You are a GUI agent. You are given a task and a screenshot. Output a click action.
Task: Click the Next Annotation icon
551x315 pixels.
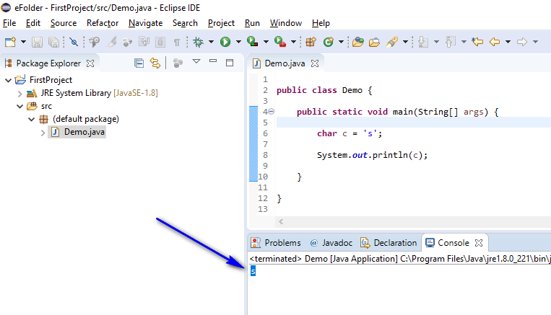pyautogui.click(x=423, y=42)
